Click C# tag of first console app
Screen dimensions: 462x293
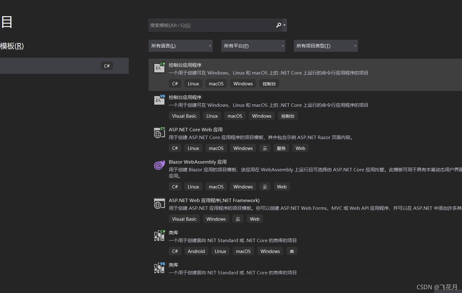coord(175,84)
